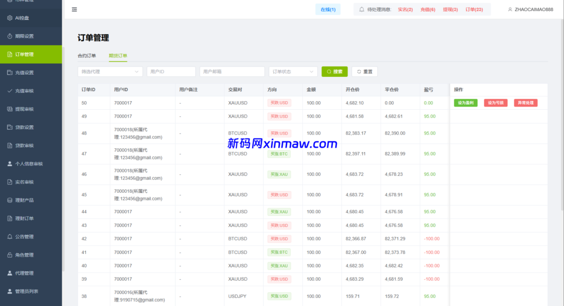Click the green 搜索 button
The image size is (564, 306).
[334, 71]
